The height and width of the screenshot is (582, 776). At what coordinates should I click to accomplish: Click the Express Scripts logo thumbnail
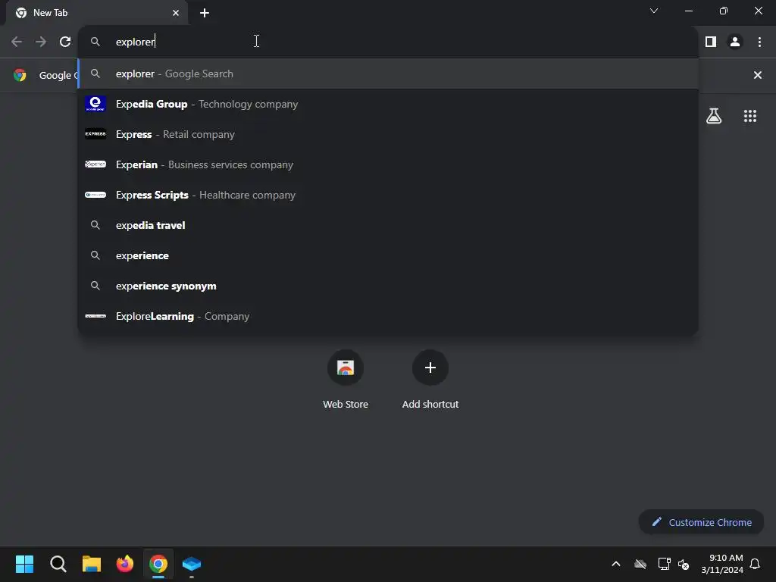click(95, 195)
